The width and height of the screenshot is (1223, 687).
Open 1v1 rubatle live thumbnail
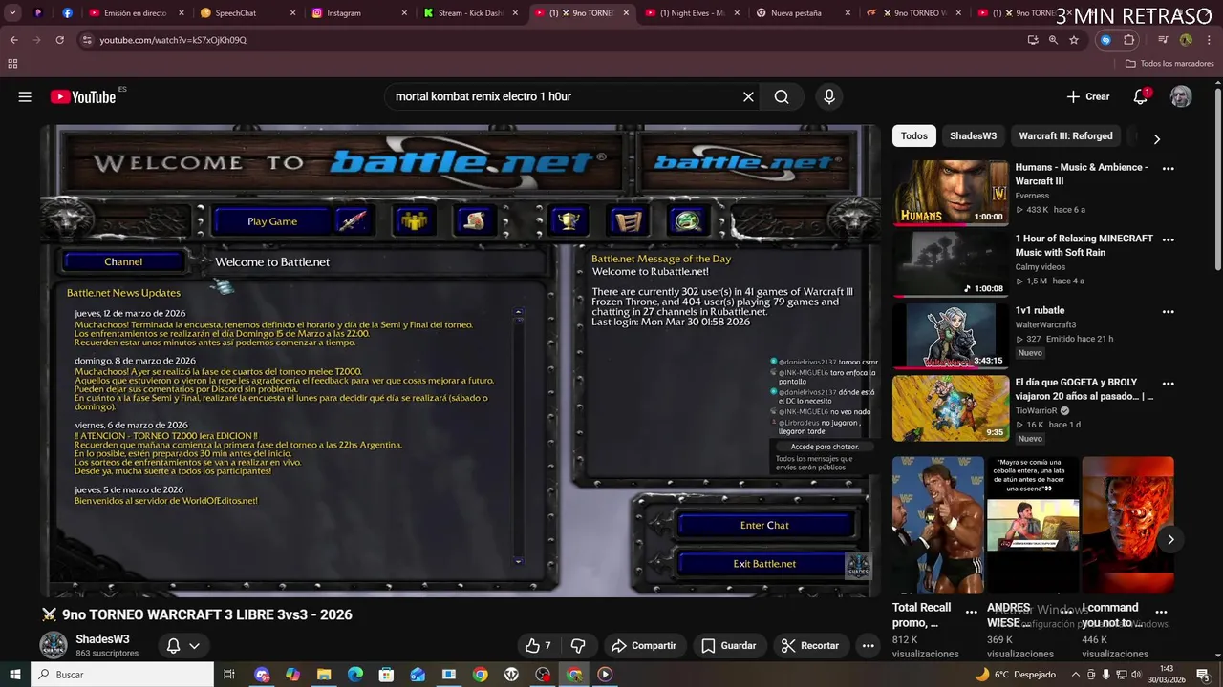point(951,335)
